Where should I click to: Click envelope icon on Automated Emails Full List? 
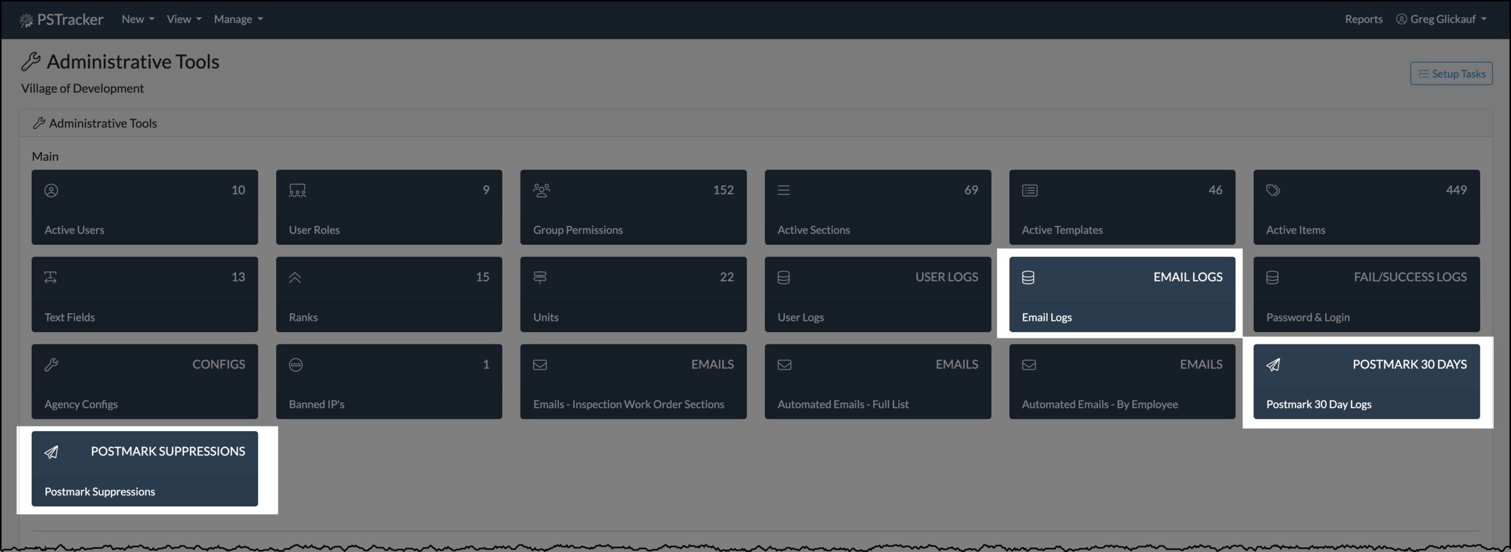click(784, 364)
